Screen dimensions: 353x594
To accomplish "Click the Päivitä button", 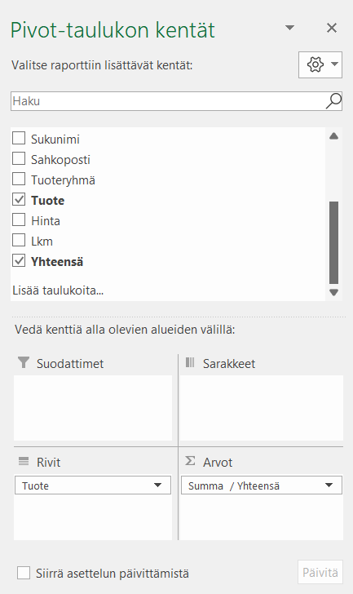I will click(320, 572).
